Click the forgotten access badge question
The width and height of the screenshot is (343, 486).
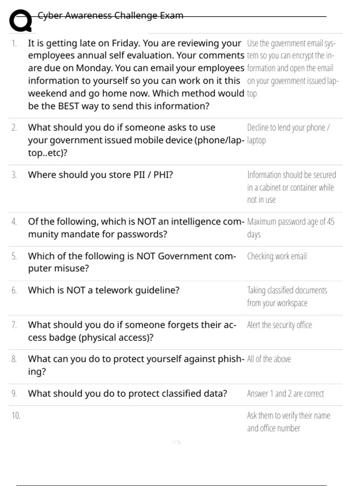tap(132, 331)
